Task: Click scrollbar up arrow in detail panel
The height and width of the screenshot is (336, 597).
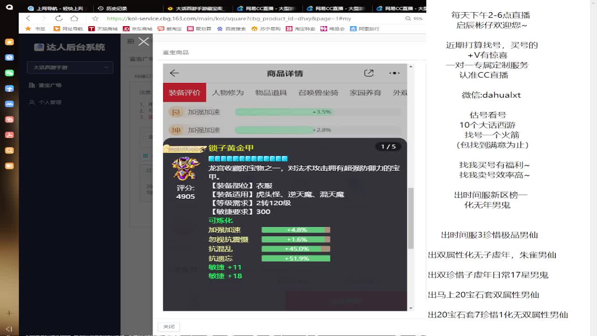Action: click(411, 66)
